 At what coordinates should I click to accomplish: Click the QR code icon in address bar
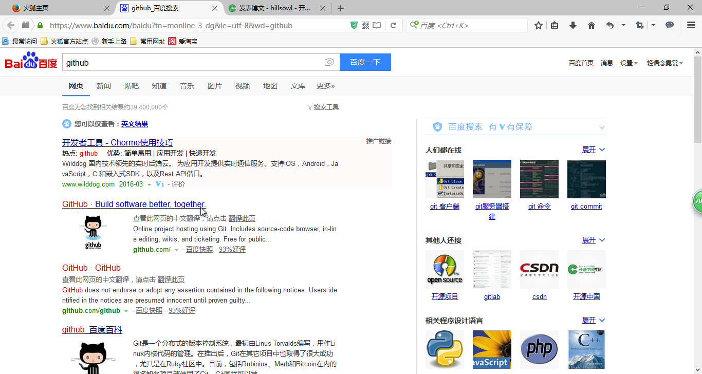[x=365, y=25]
